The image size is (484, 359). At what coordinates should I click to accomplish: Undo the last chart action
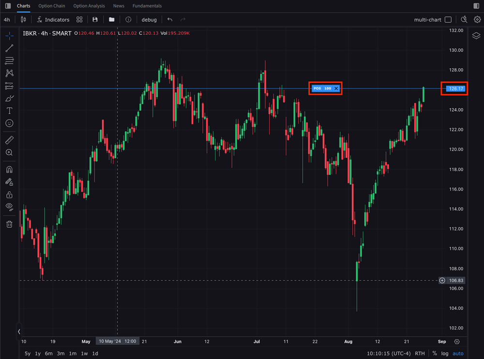pyautogui.click(x=170, y=19)
